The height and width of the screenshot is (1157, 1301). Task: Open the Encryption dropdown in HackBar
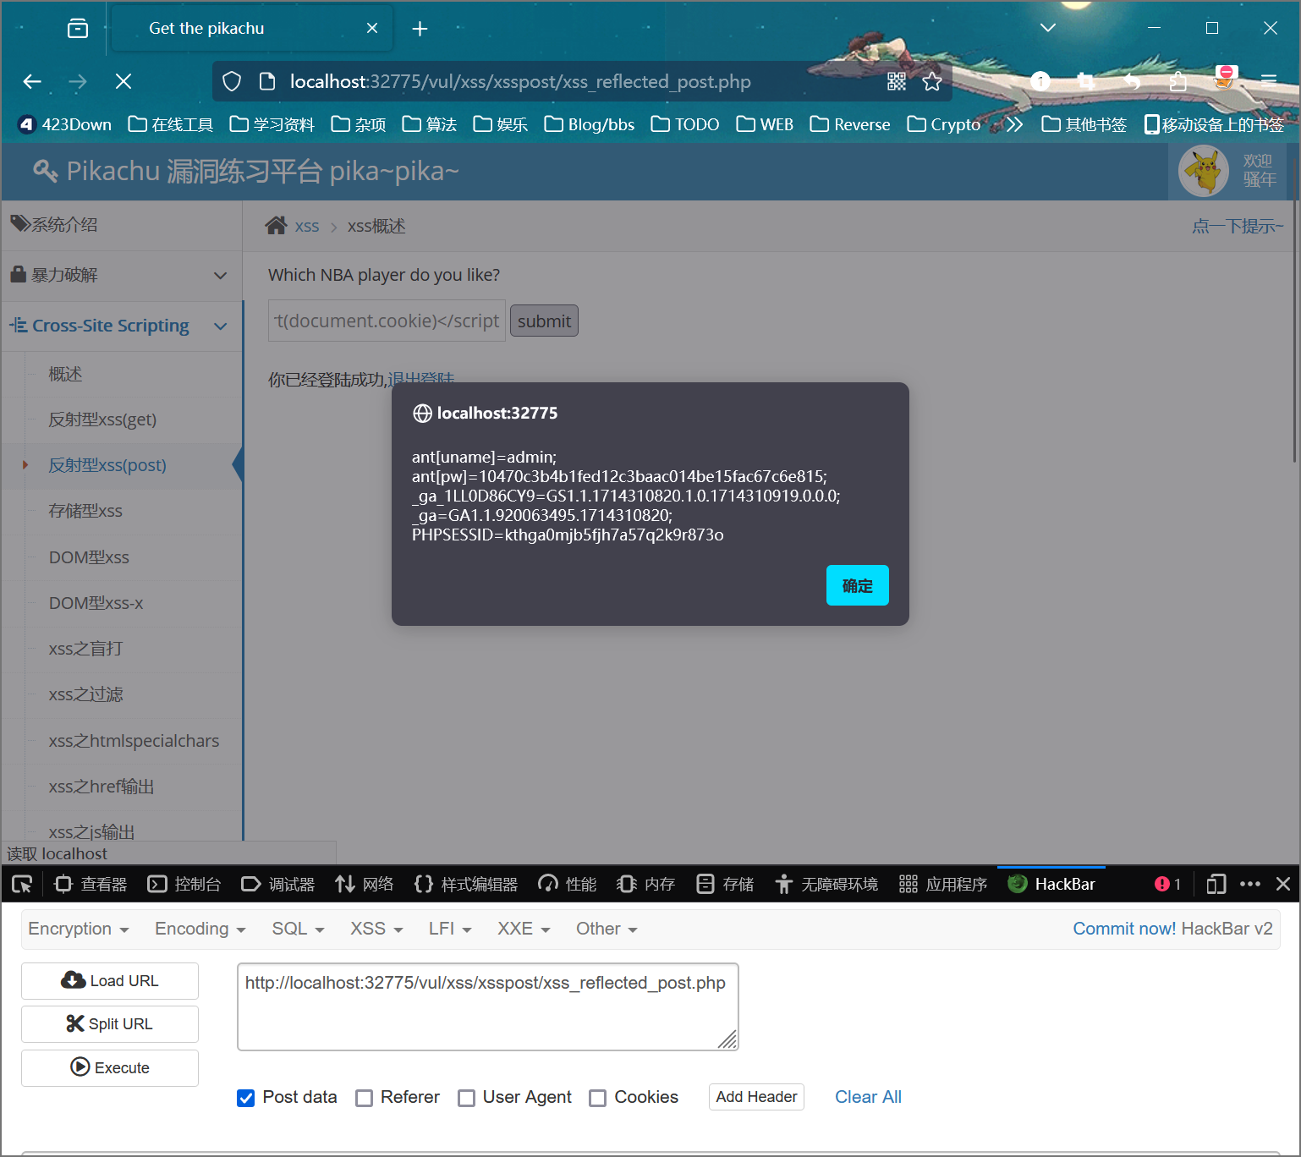tap(78, 929)
